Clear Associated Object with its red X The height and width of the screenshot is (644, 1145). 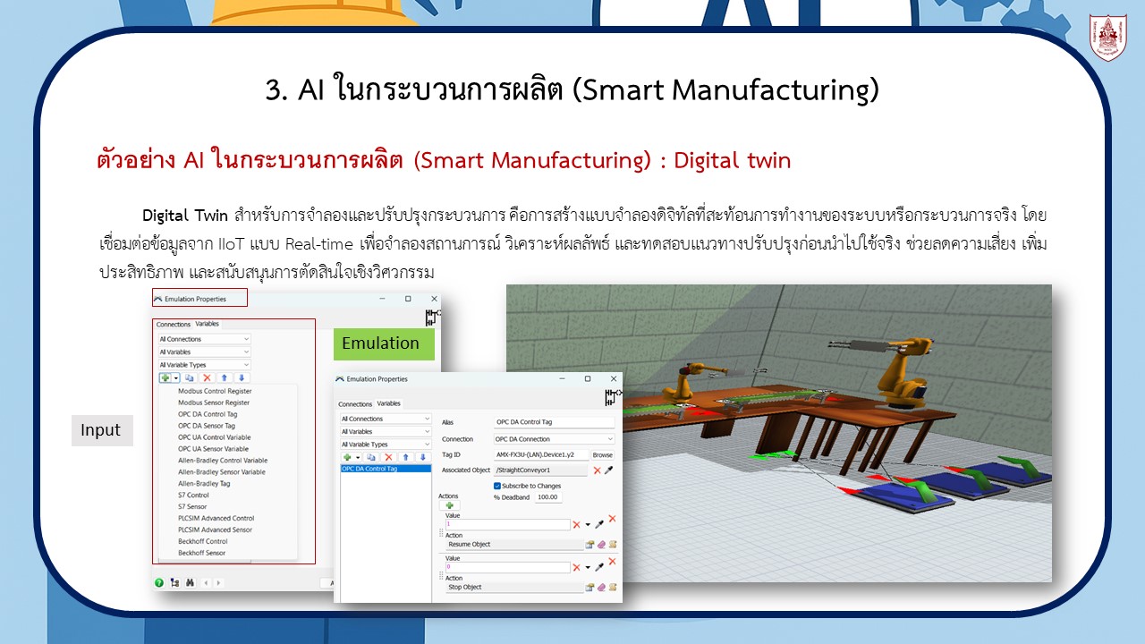click(597, 470)
